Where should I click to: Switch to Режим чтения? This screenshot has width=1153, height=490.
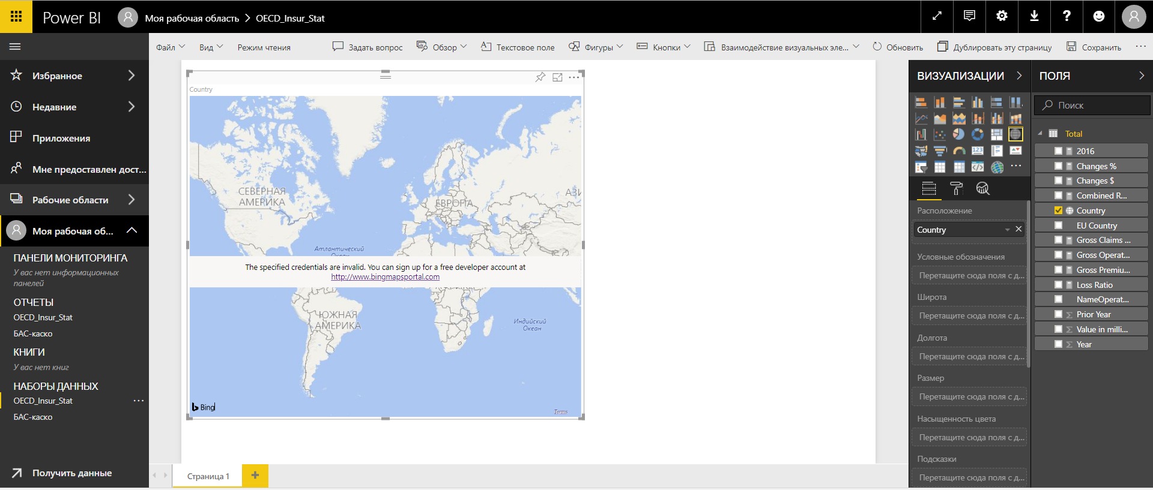tap(264, 47)
